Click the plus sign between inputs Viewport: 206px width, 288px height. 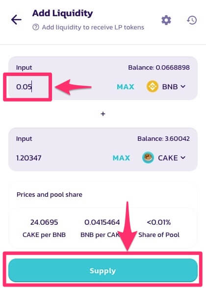pos(103,114)
